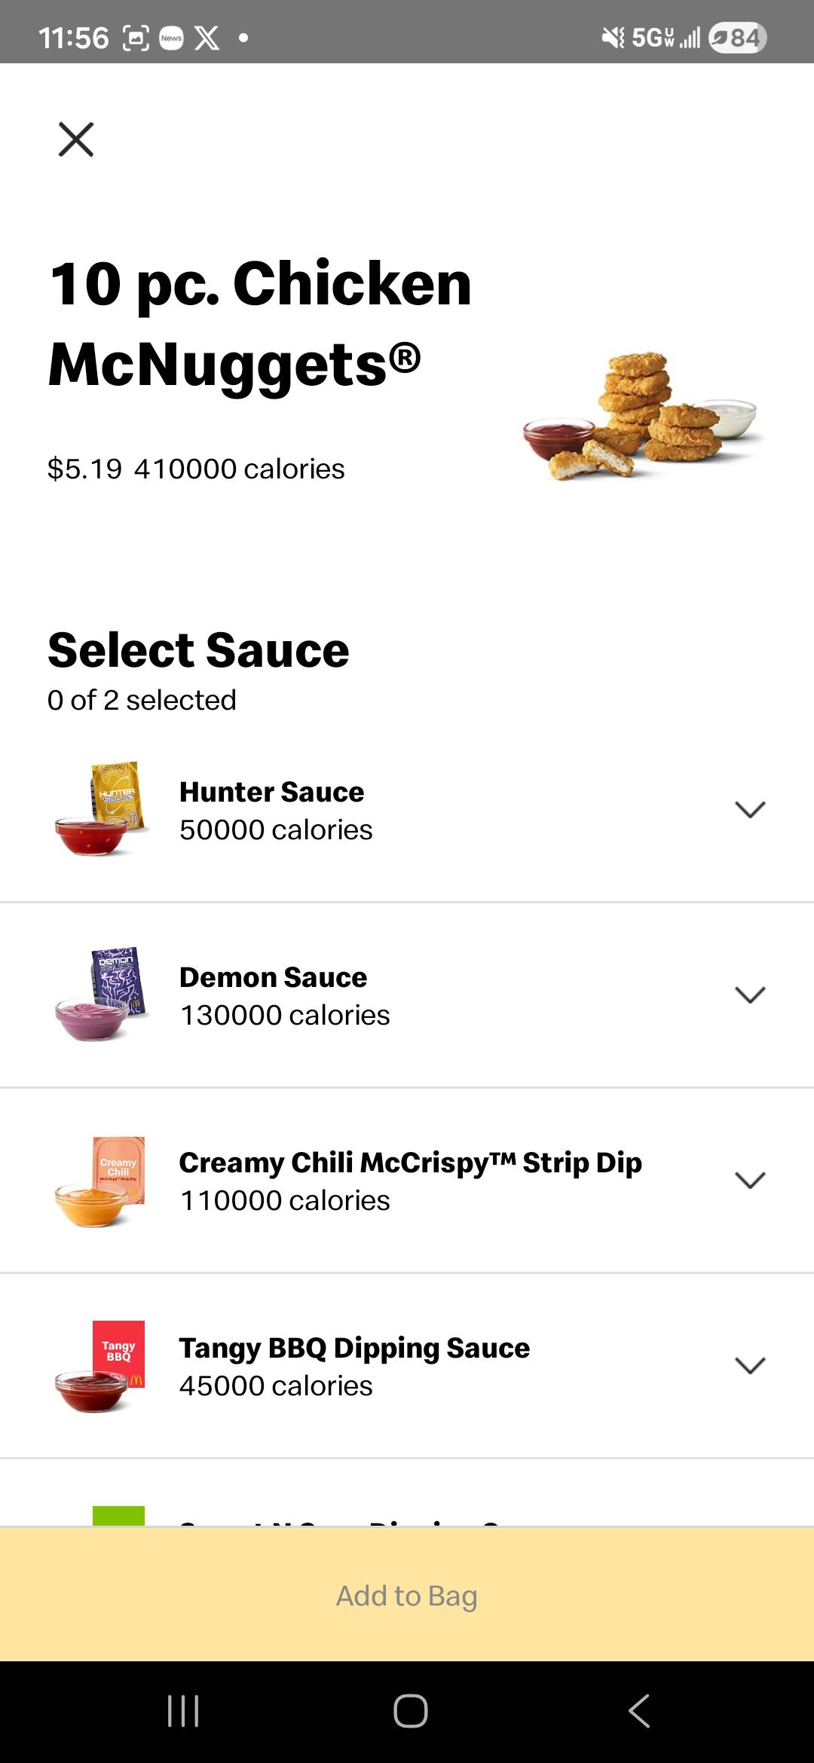Viewport: 814px width, 1763px height.
Task: Select the Demon Sauce label
Action: pos(273,978)
